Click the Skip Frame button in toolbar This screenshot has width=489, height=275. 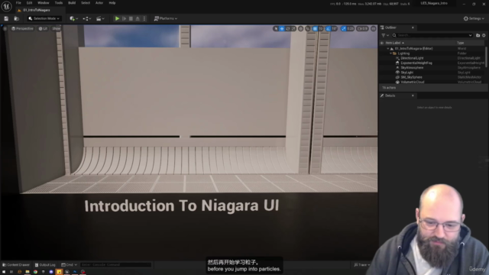coord(124,18)
